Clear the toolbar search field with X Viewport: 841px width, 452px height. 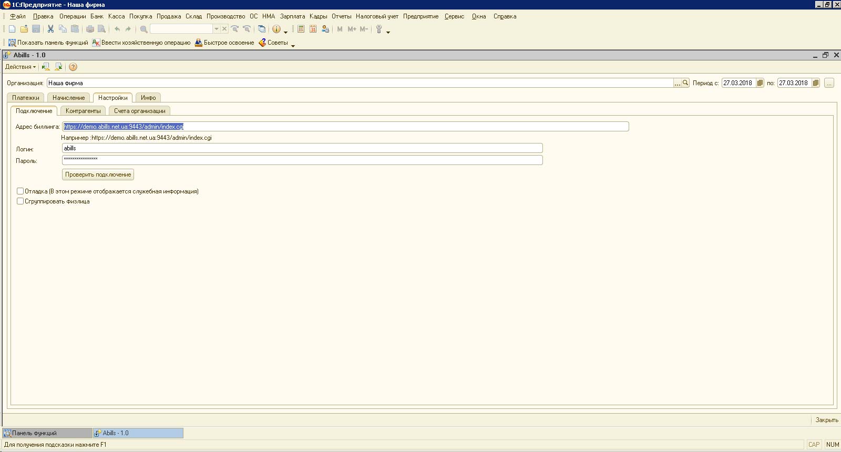coord(224,29)
